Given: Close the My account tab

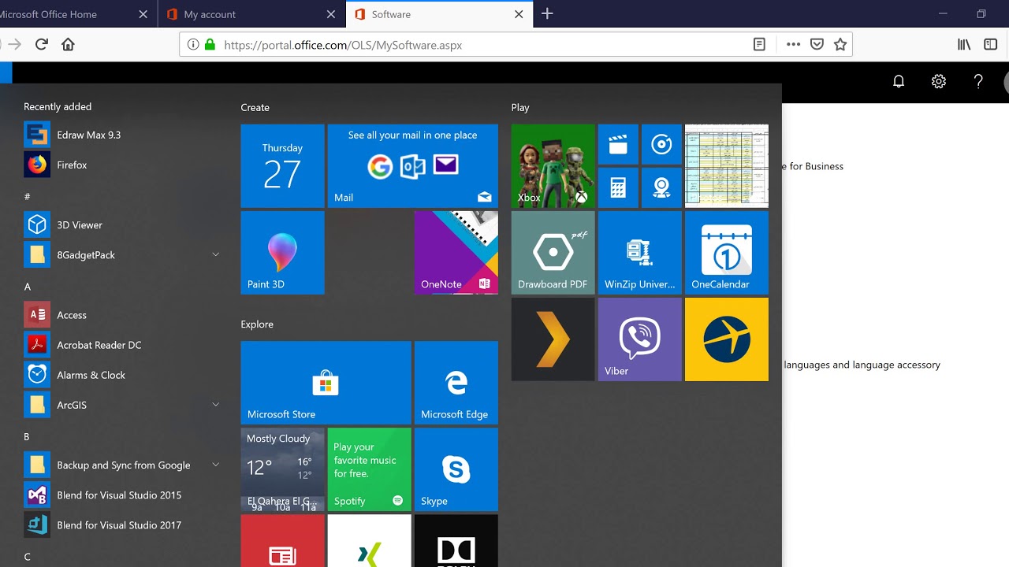Looking at the screenshot, I should click(x=331, y=14).
